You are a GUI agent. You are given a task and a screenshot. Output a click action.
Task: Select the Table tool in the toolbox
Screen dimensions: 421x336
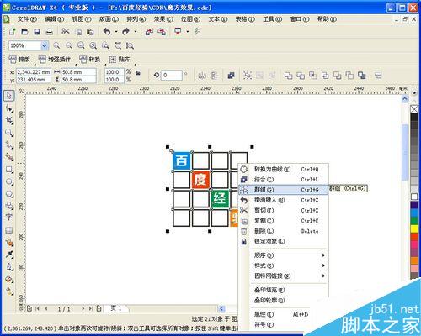(x=9, y=230)
